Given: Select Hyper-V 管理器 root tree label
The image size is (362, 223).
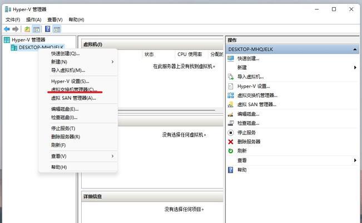Looking at the screenshot, I should (28, 40).
